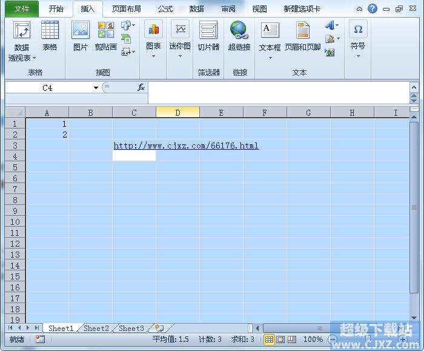Image resolution: width=424 pixels, height=351 pixels.
Task: Expand the formula bar chevron
Action: [x=414, y=87]
